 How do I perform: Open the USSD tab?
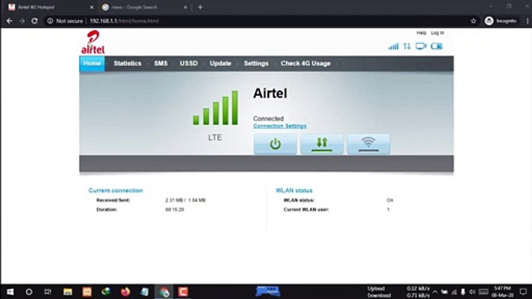pyautogui.click(x=189, y=64)
